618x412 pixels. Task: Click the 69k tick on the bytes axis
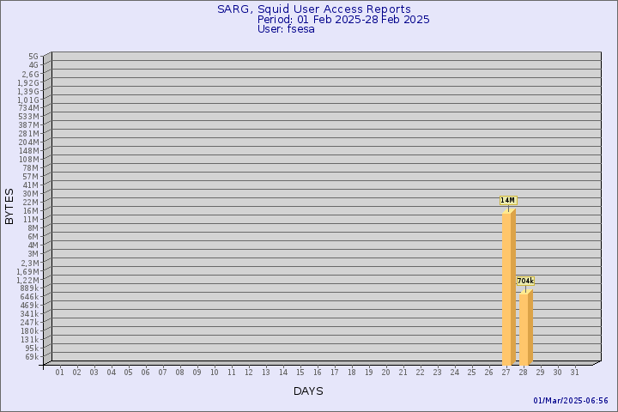[x=31, y=356]
